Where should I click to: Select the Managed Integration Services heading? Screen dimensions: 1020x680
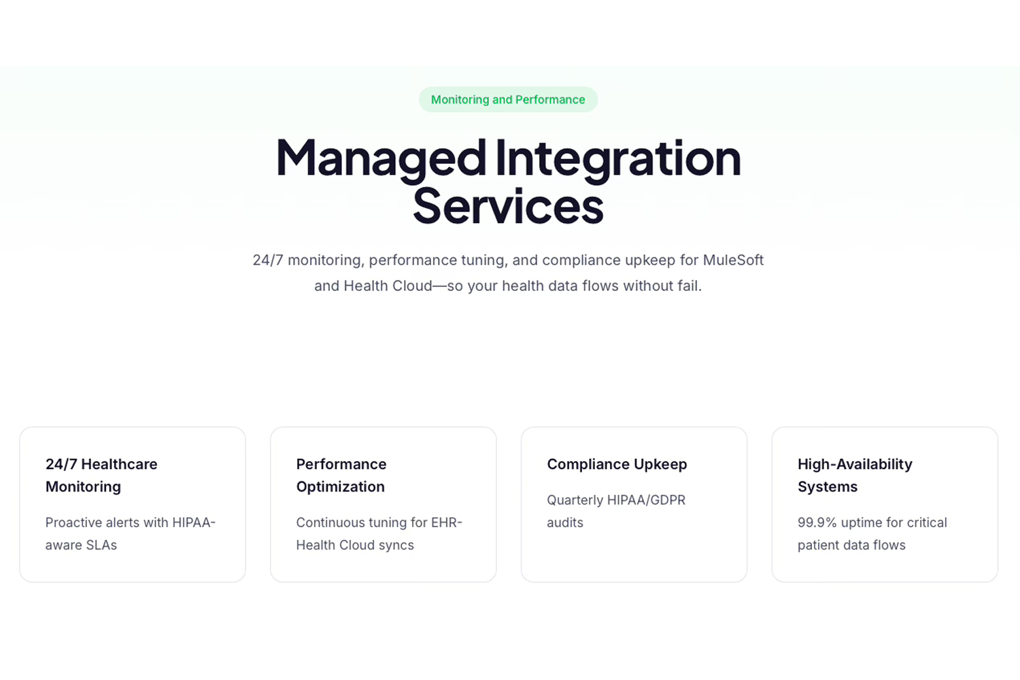click(x=508, y=181)
